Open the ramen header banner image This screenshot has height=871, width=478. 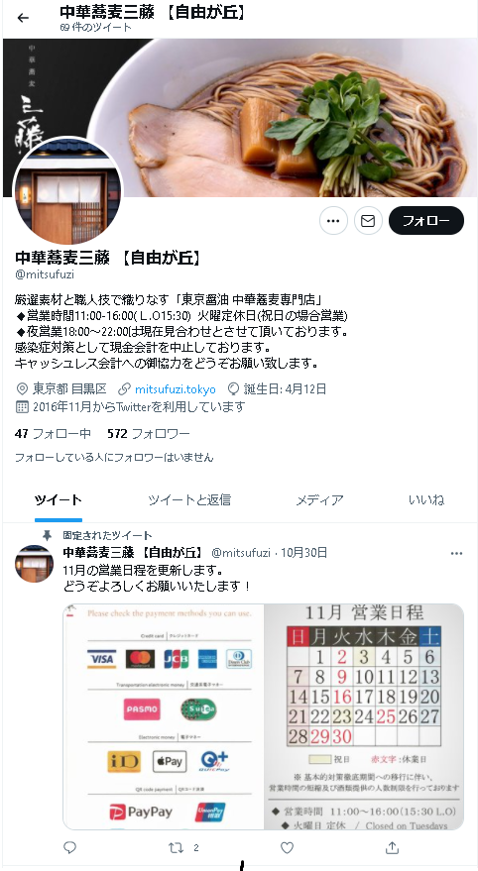[240, 118]
